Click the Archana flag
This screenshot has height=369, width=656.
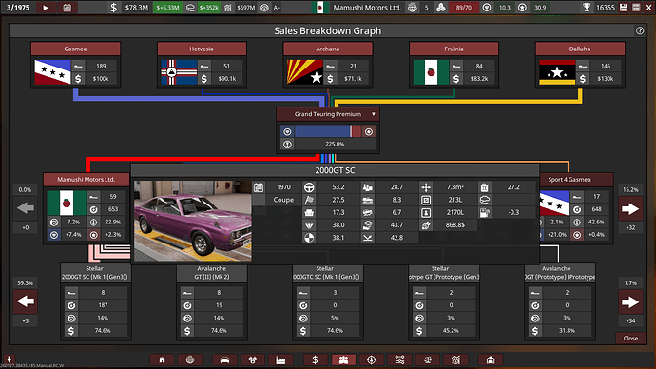coord(305,72)
